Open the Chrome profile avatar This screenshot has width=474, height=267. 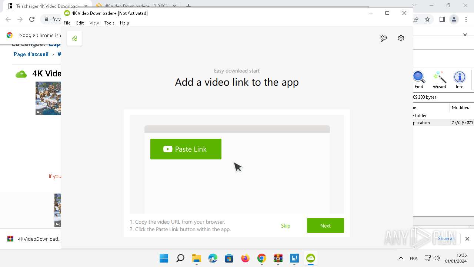[454, 19]
